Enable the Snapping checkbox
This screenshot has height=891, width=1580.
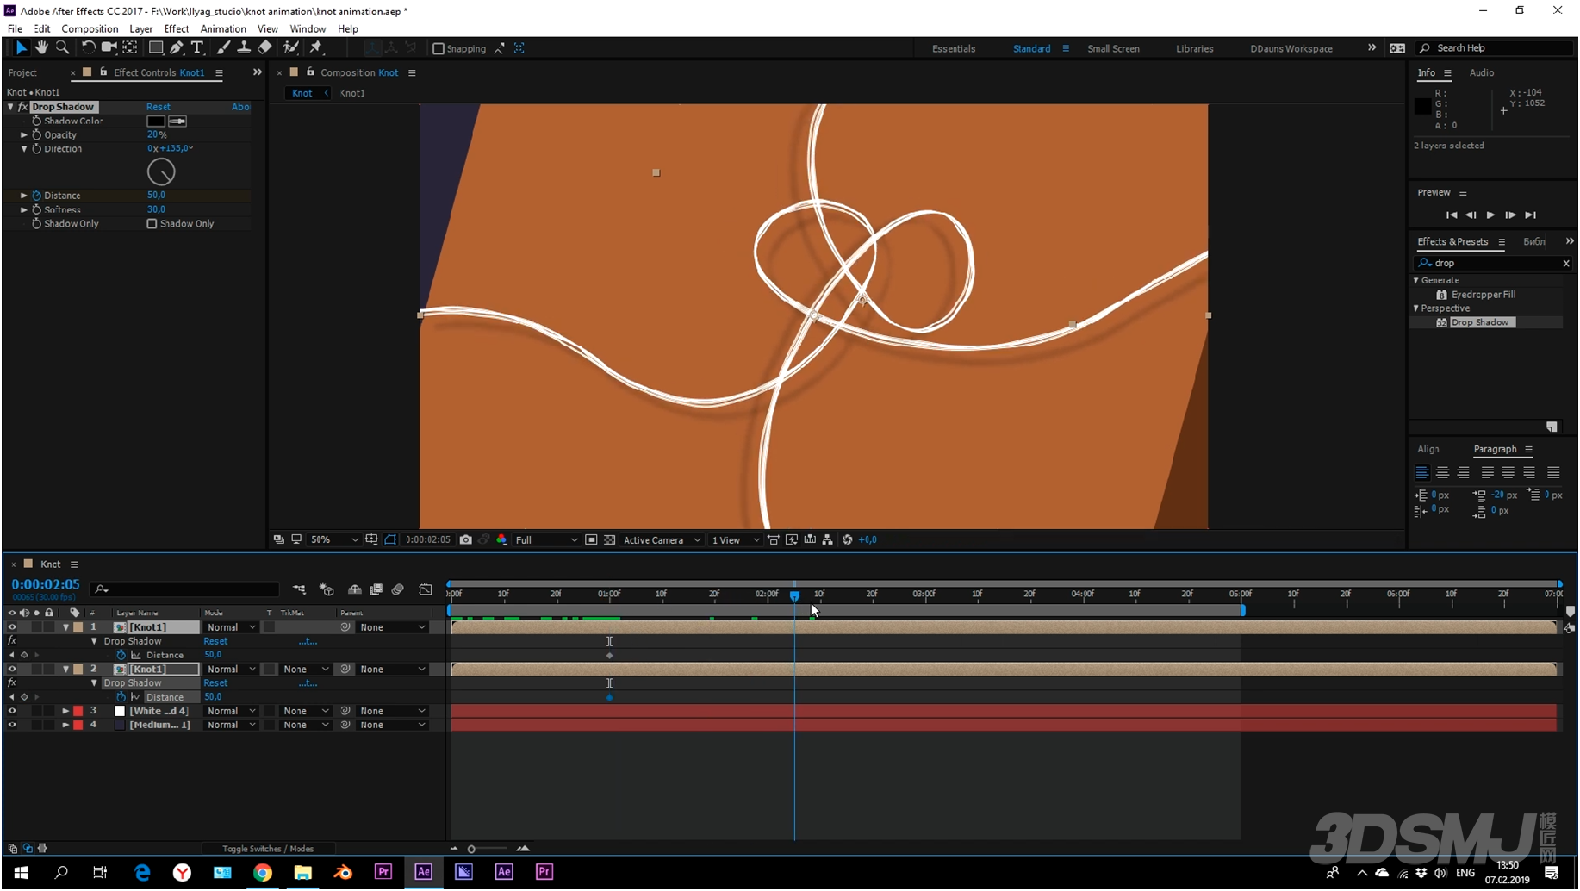[x=439, y=49]
